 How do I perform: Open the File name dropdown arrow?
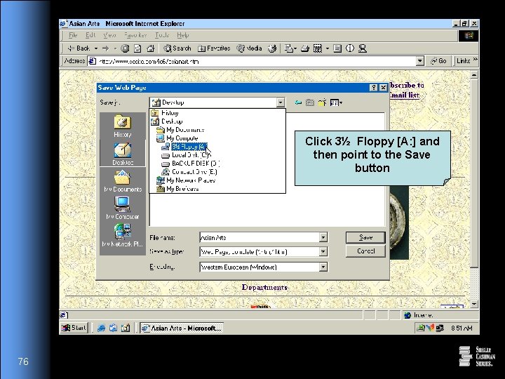coord(323,237)
